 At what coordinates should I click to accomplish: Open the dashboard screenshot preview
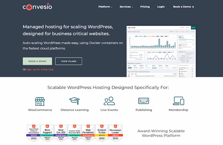click(161, 51)
